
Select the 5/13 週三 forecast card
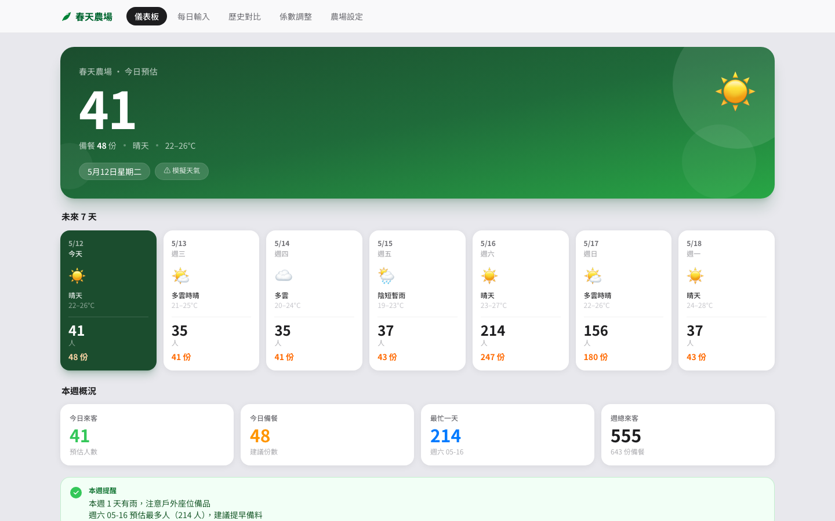[x=211, y=300]
